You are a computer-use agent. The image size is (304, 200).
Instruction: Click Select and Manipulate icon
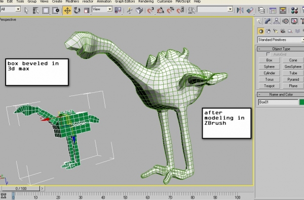coord(129,10)
